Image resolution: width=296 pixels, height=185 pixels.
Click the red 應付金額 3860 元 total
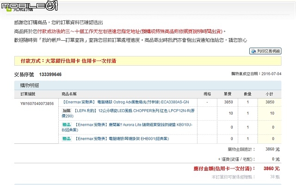click(x=271, y=168)
